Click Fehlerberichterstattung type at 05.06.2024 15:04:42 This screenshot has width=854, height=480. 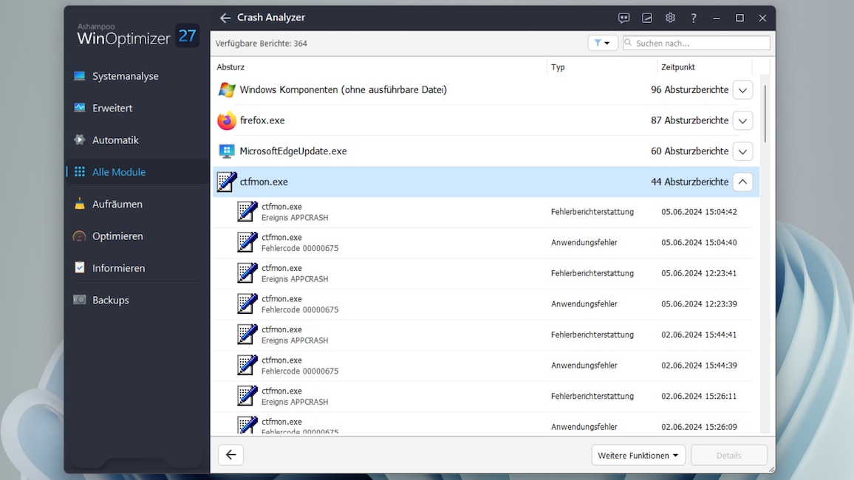(x=592, y=212)
